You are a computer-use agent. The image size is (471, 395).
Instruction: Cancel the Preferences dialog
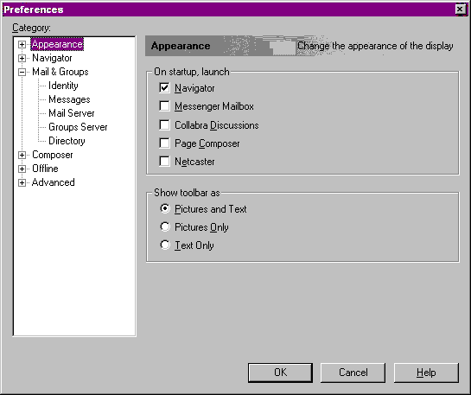tap(353, 373)
